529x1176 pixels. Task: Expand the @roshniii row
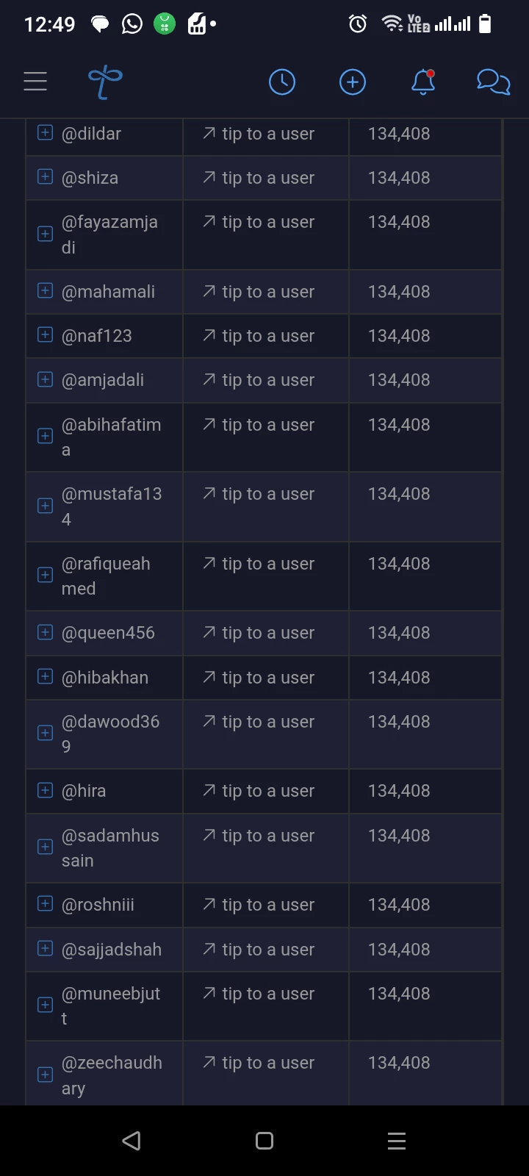[x=45, y=904]
